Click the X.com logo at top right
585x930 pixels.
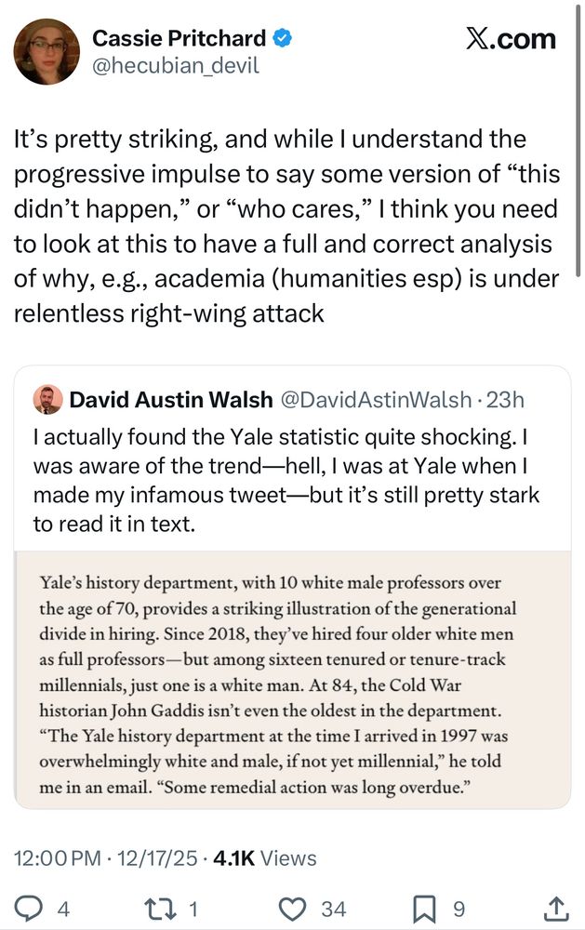coord(511,39)
